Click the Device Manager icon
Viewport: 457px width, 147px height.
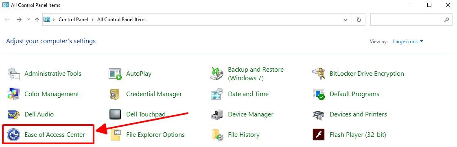217,114
